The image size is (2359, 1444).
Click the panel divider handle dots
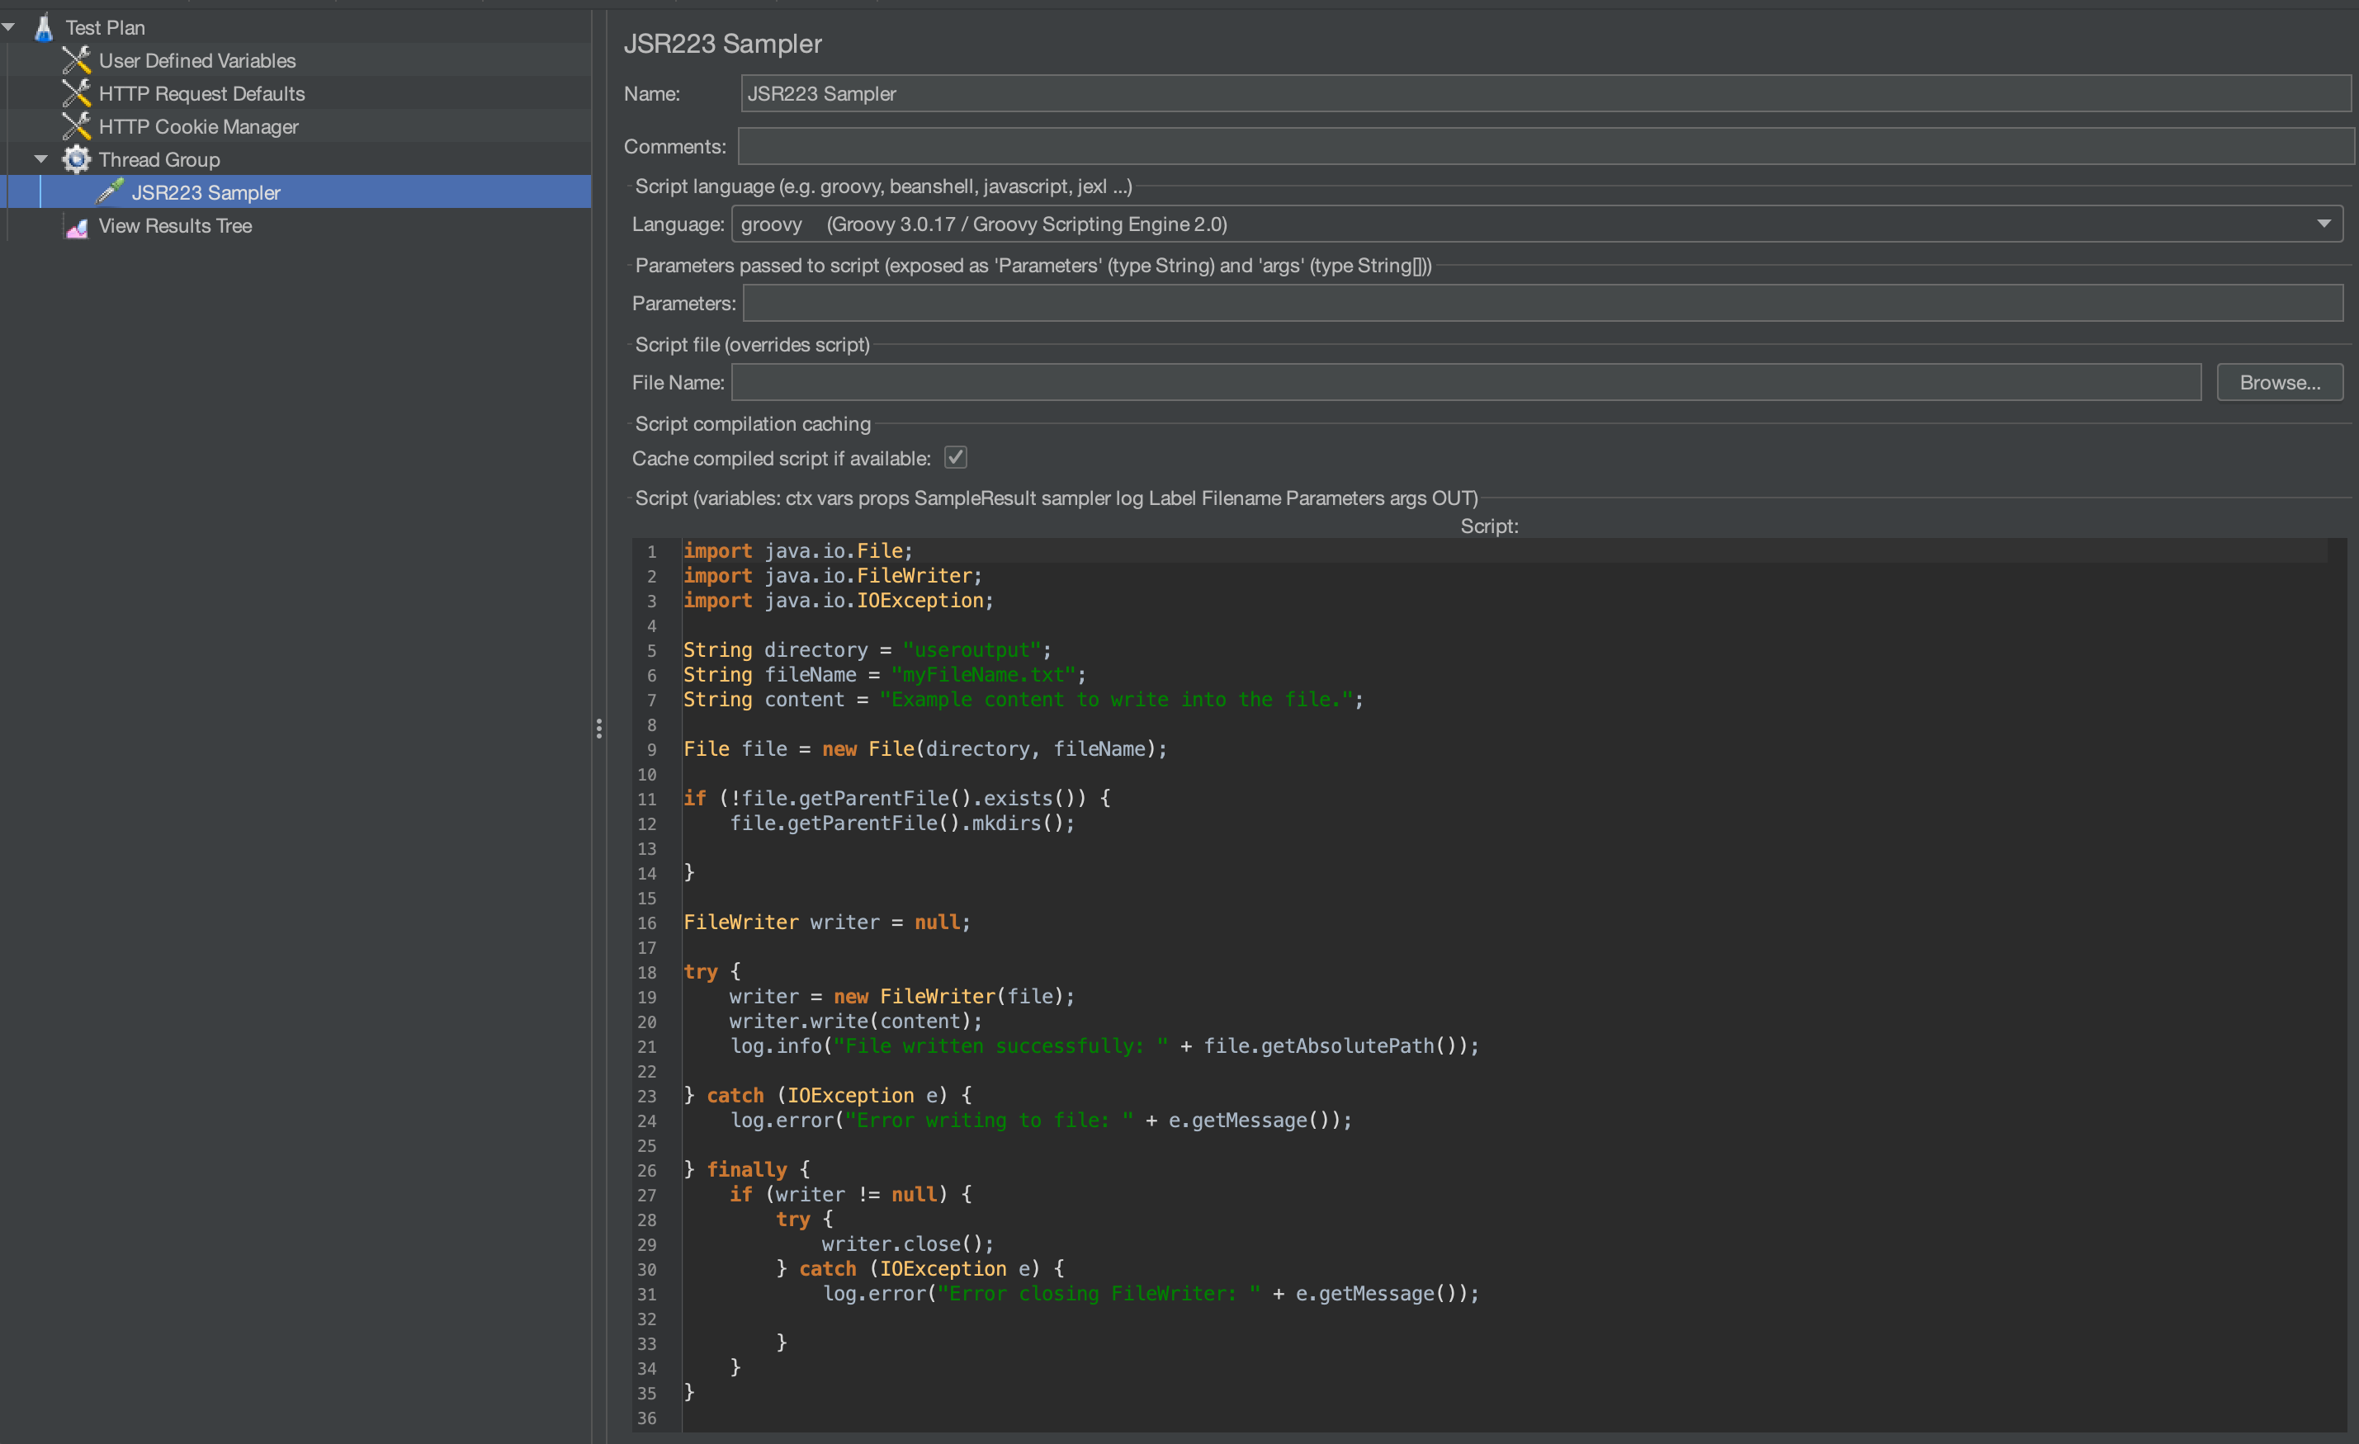click(599, 729)
